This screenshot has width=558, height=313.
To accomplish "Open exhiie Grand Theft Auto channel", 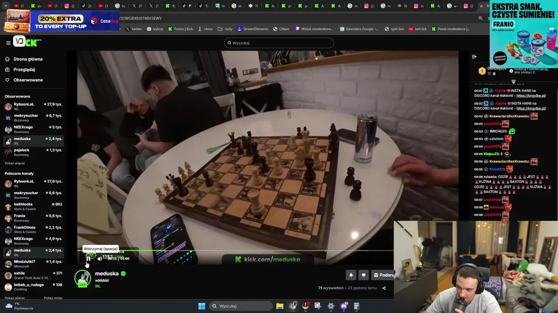I will click(33, 275).
